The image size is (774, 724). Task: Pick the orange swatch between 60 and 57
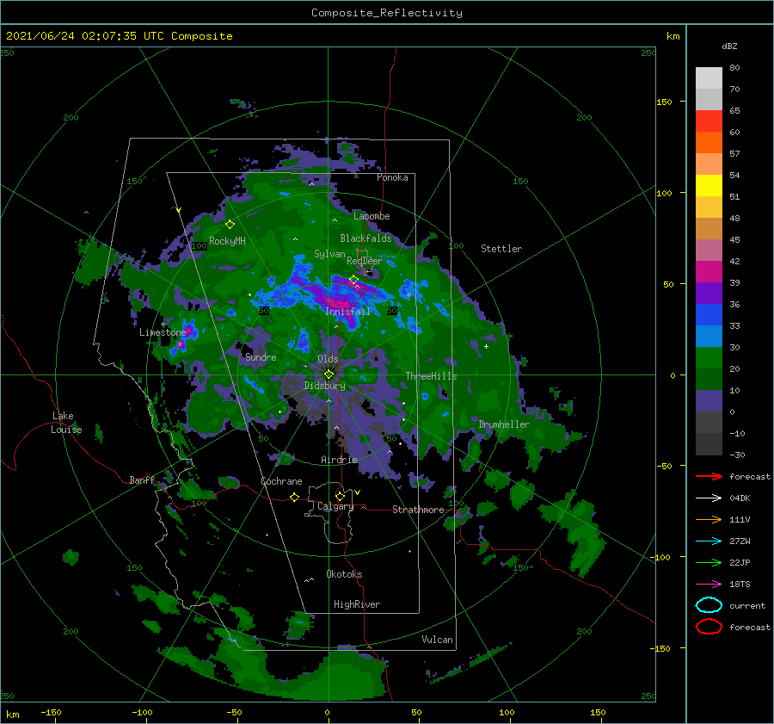709,142
